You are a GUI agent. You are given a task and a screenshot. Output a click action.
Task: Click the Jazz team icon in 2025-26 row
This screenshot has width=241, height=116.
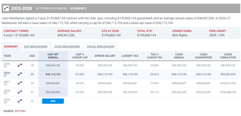pyautogui.click(x=20, y=65)
